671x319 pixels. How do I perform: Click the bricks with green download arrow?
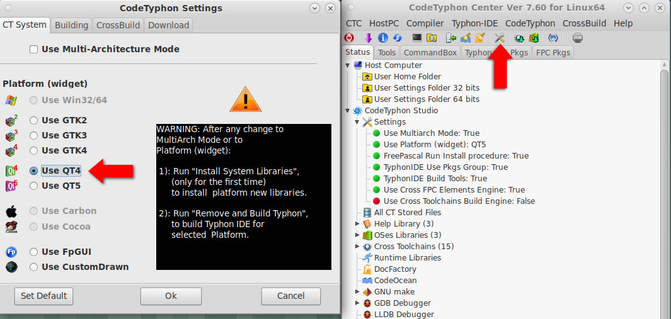[x=534, y=38]
